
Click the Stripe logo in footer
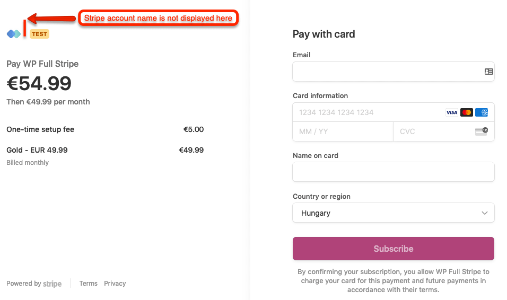(52, 284)
